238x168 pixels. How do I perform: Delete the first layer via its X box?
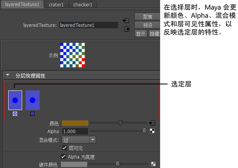[15, 114]
